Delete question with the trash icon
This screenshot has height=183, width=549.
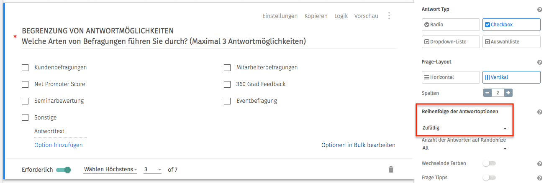[391, 169]
